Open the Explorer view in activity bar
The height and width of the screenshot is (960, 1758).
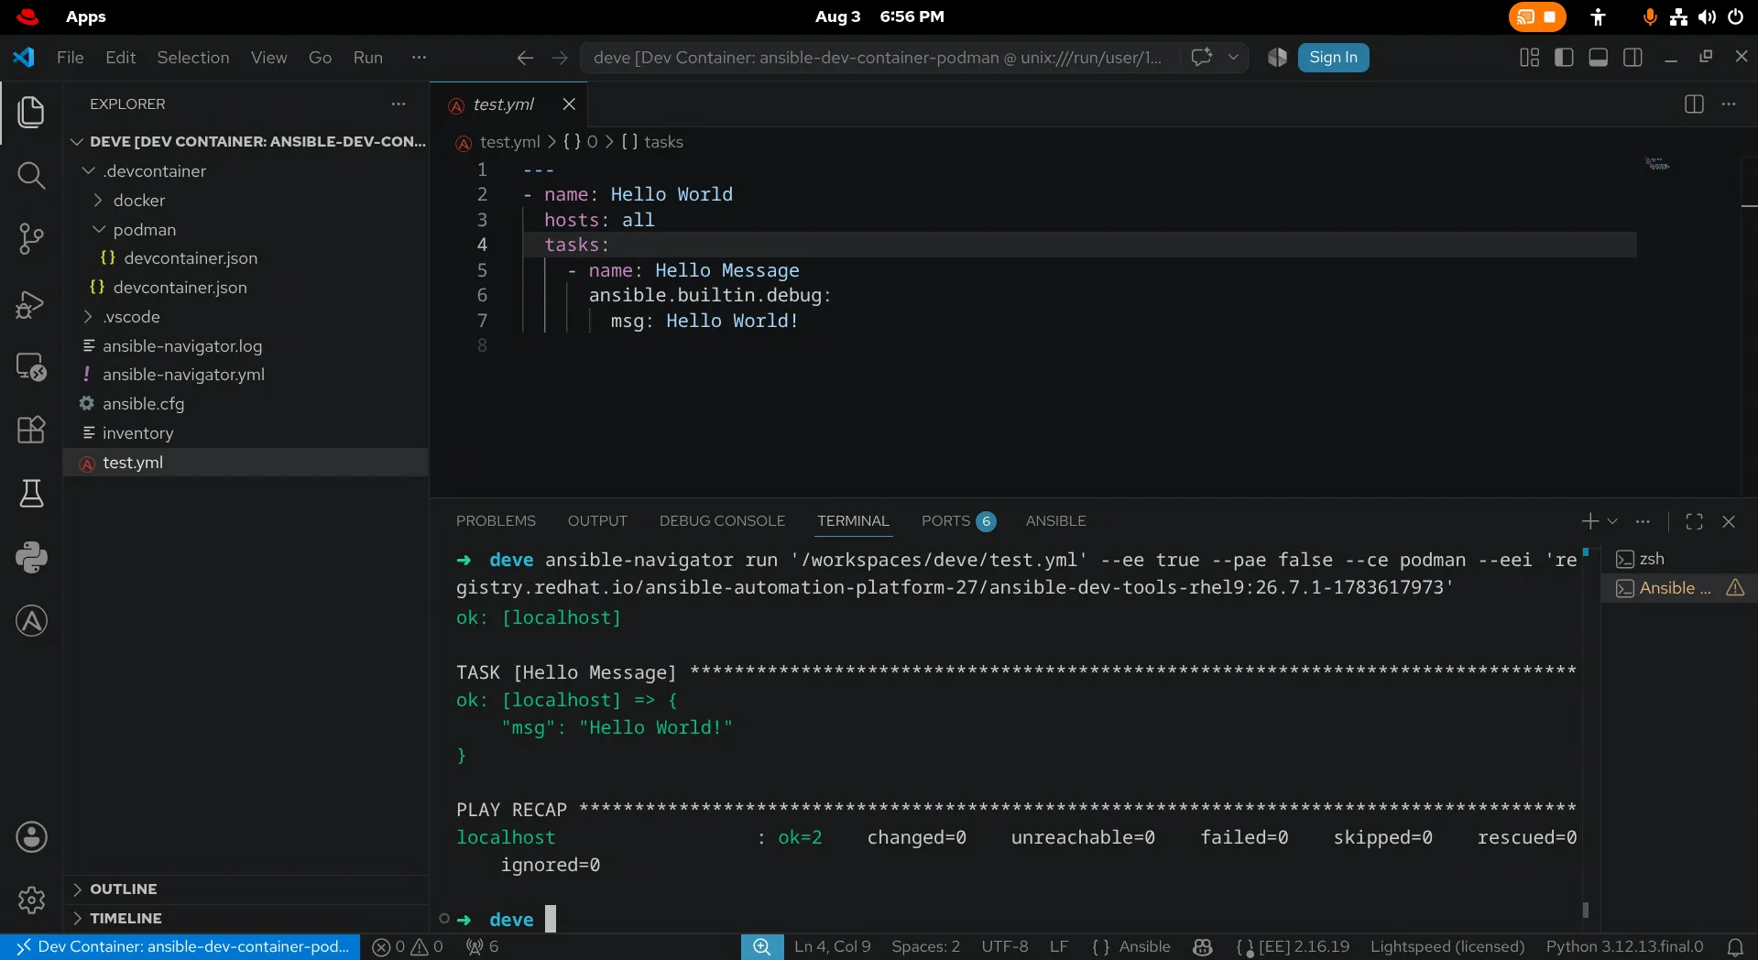coord(31,112)
